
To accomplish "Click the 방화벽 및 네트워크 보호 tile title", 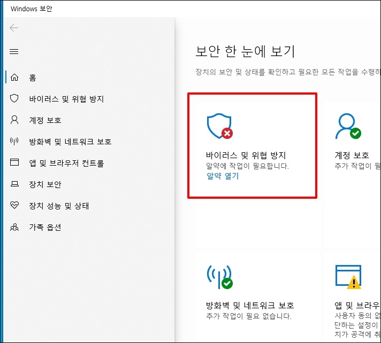I will pos(250,306).
